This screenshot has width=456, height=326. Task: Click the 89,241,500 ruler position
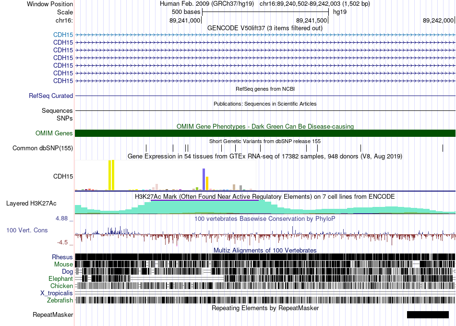pyautogui.click(x=312, y=20)
